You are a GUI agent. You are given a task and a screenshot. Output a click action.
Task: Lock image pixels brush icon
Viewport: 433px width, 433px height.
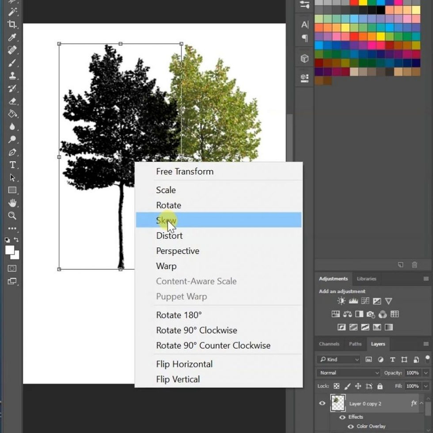(x=347, y=386)
